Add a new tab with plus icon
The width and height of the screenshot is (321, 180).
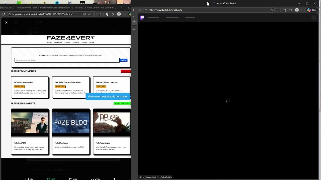point(134,29)
